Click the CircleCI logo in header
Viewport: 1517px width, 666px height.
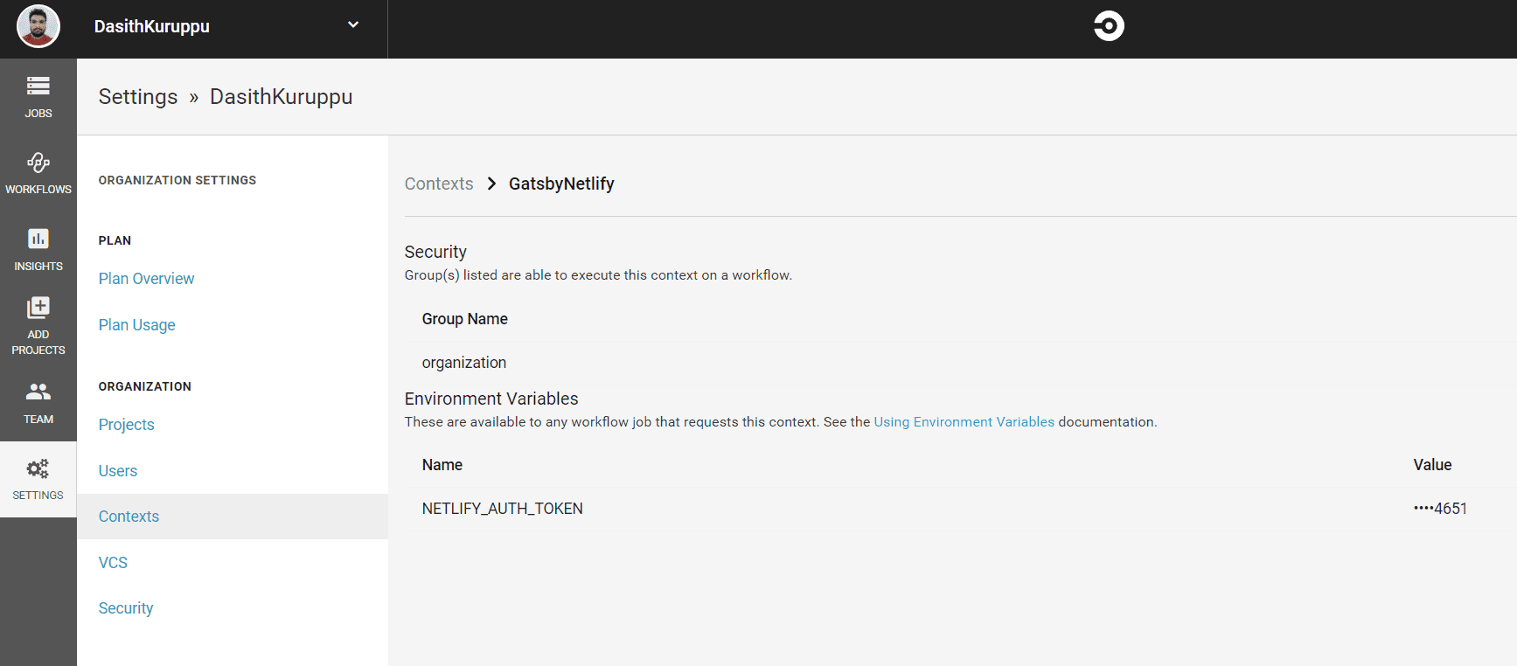pyautogui.click(x=1109, y=25)
